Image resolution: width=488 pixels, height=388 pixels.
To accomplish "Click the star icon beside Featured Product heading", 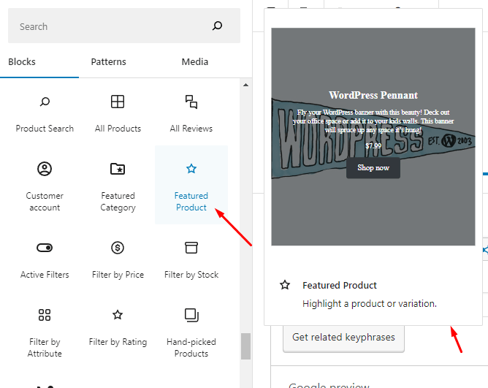I will point(285,285).
